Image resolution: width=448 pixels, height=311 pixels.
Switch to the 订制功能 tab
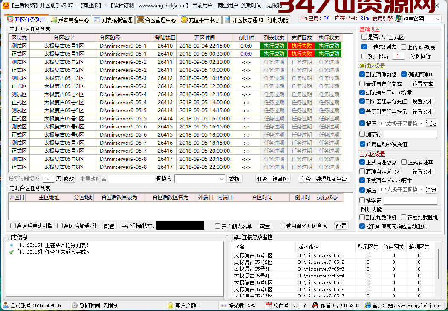278,20
